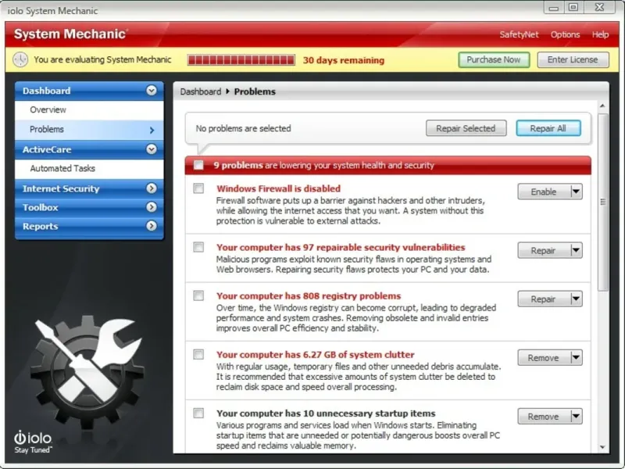
Task: Click Repair for security vulnerabilities
Action: 544,251
